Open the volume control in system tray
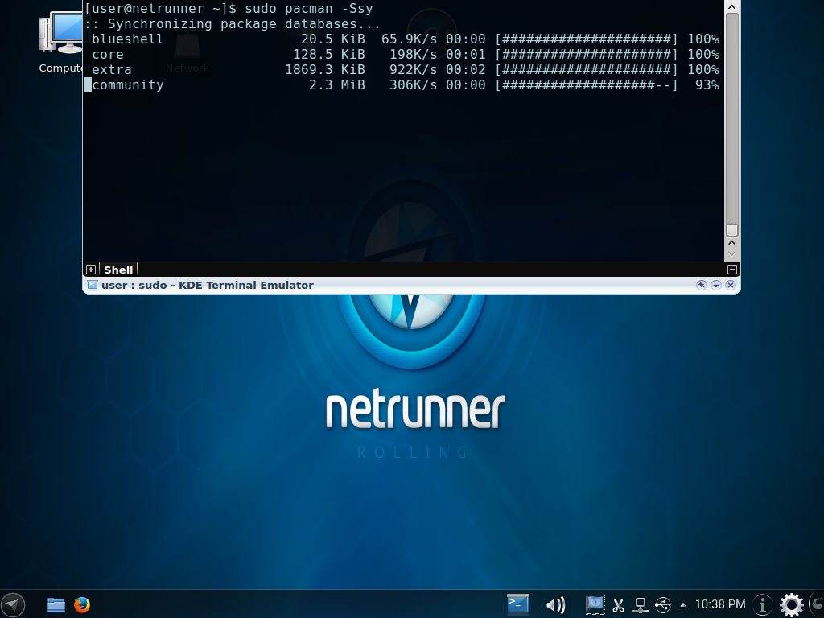This screenshot has width=824, height=618. [x=555, y=605]
